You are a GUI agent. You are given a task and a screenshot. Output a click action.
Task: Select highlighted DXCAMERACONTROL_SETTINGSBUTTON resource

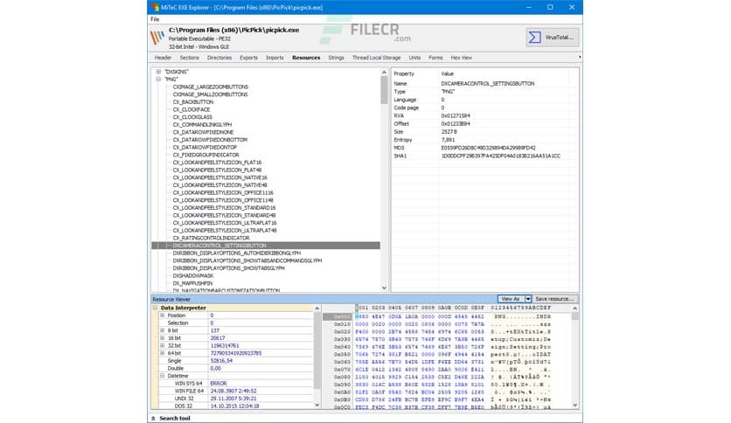point(266,246)
